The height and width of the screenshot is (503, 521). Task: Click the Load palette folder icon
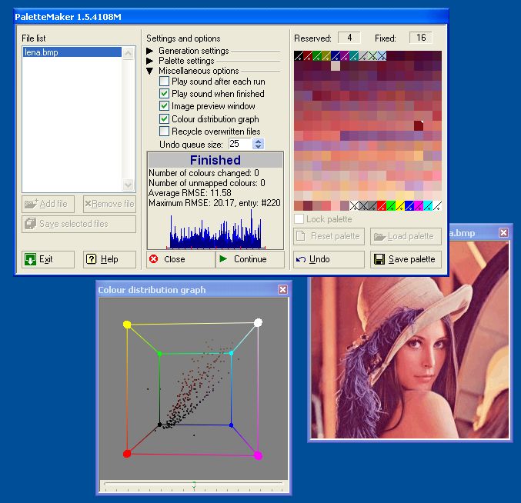380,236
